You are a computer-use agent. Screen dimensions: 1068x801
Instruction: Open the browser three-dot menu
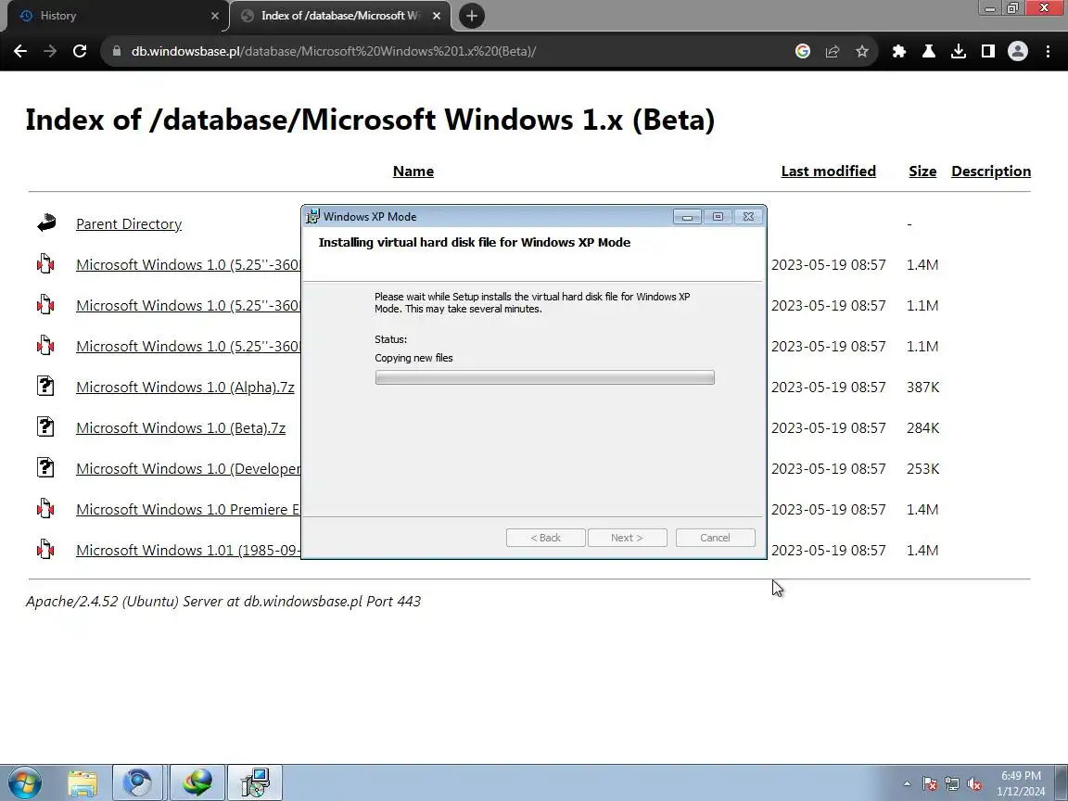(x=1049, y=51)
